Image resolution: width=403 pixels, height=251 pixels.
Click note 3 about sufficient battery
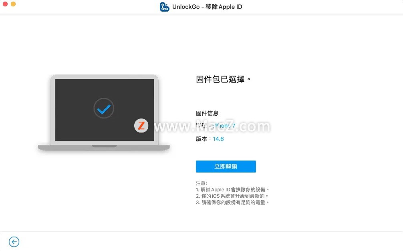[x=232, y=203]
